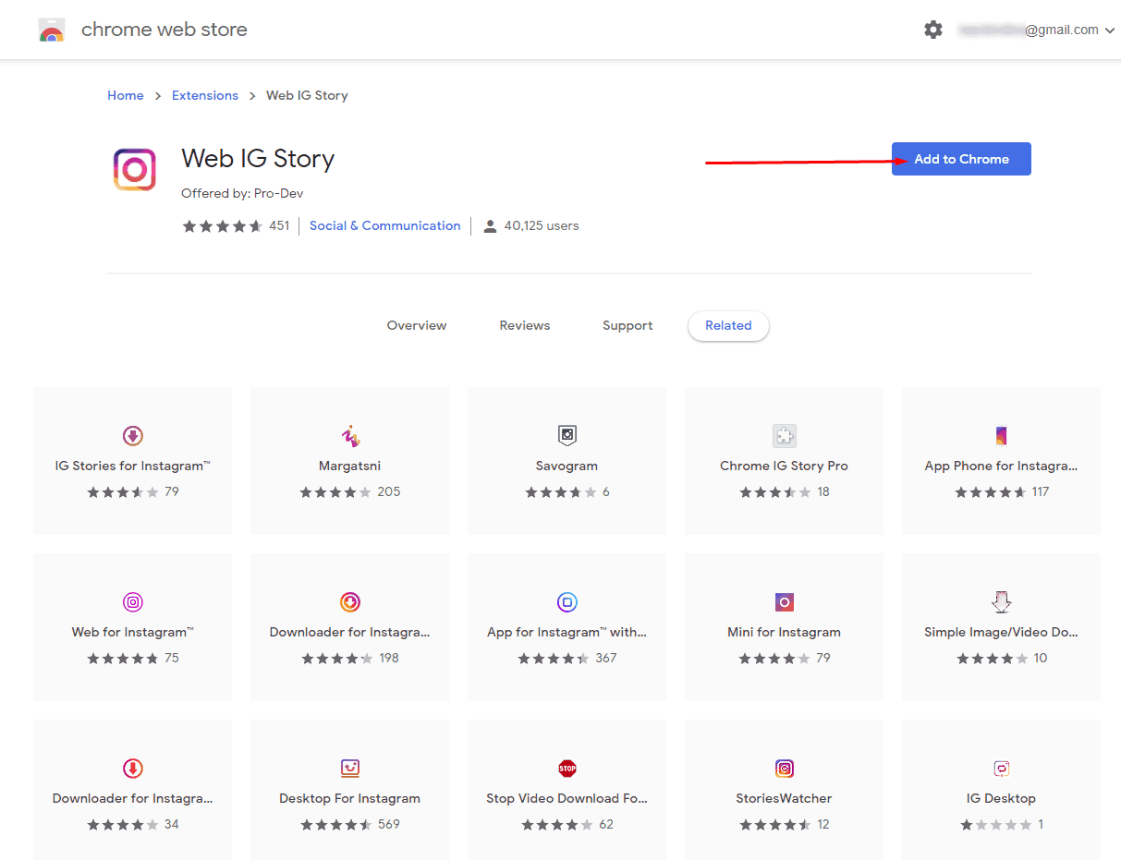Open the Savogram extension icon
The image size is (1121, 860).
tap(567, 436)
